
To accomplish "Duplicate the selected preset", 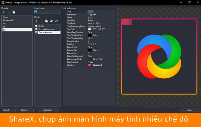I will pos(14,12).
